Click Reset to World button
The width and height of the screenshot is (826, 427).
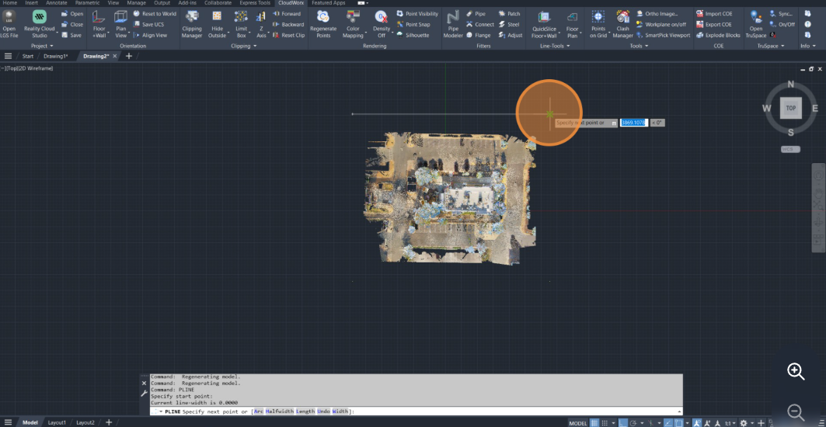click(x=154, y=14)
